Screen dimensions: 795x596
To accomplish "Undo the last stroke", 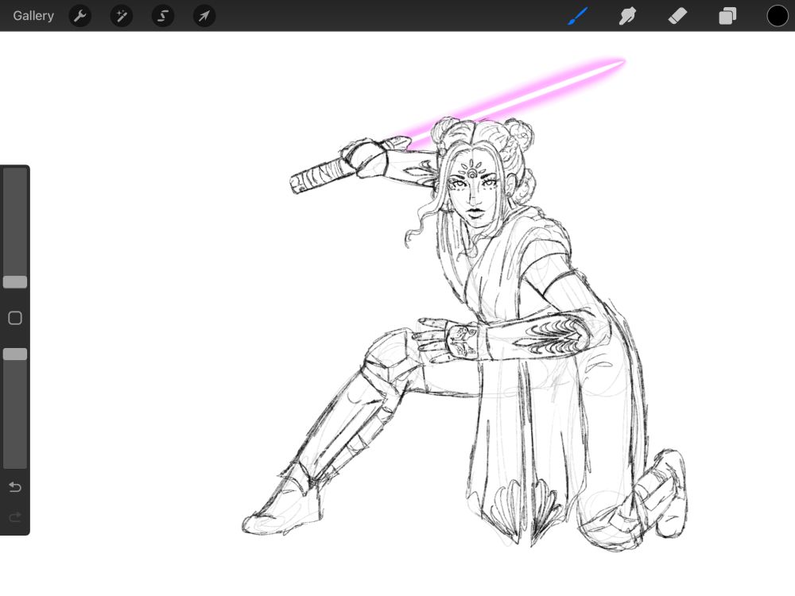I will pos(15,487).
